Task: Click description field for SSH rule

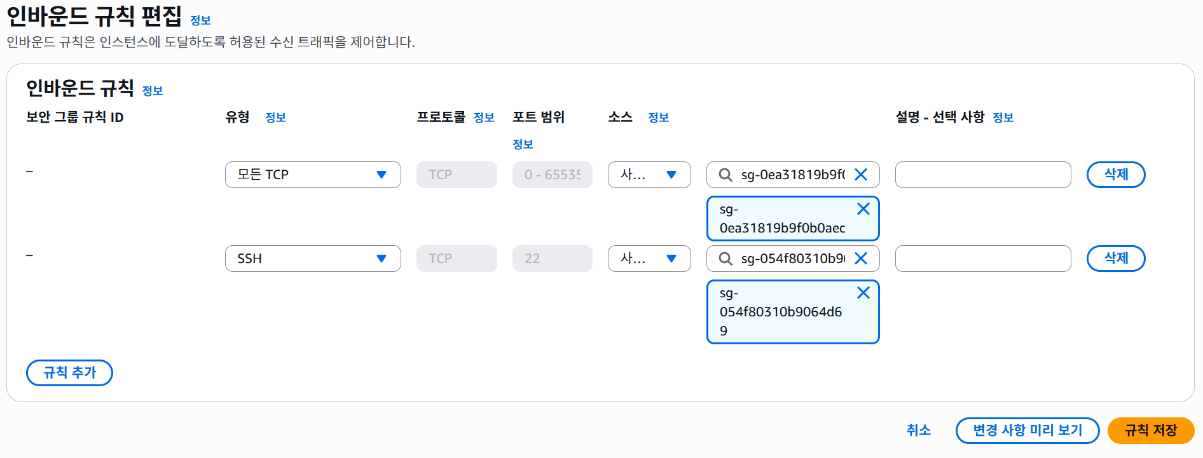Action: click(x=982, y=259)
